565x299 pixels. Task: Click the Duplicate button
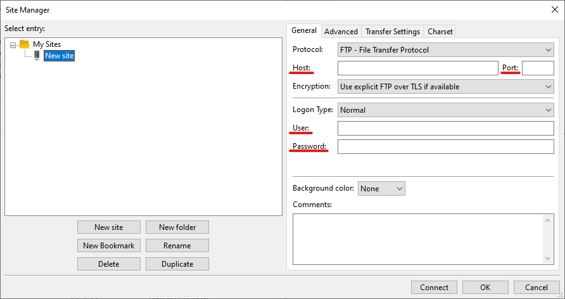[x=177, y=264]
